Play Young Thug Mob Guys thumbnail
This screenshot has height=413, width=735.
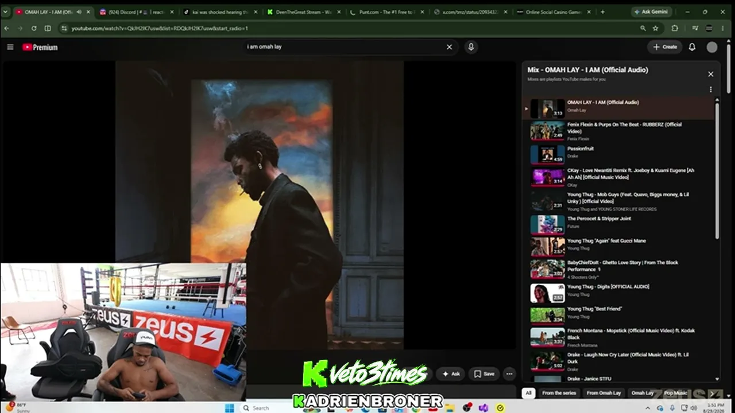coord(547,201)
